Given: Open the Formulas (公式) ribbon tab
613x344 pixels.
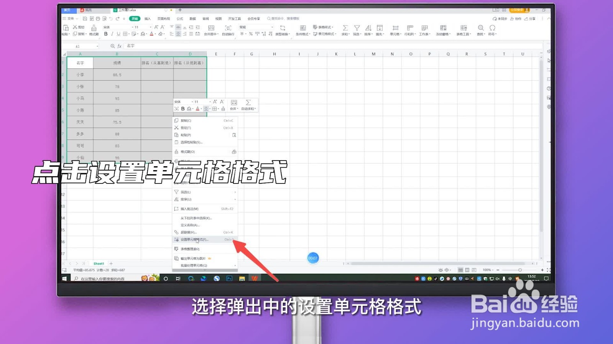Looking at the screenshot, I should [180, 18].
